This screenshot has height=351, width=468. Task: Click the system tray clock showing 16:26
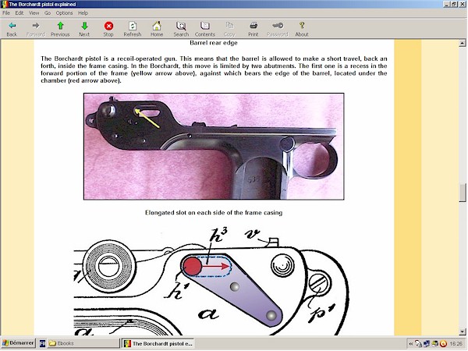[456, 344]
